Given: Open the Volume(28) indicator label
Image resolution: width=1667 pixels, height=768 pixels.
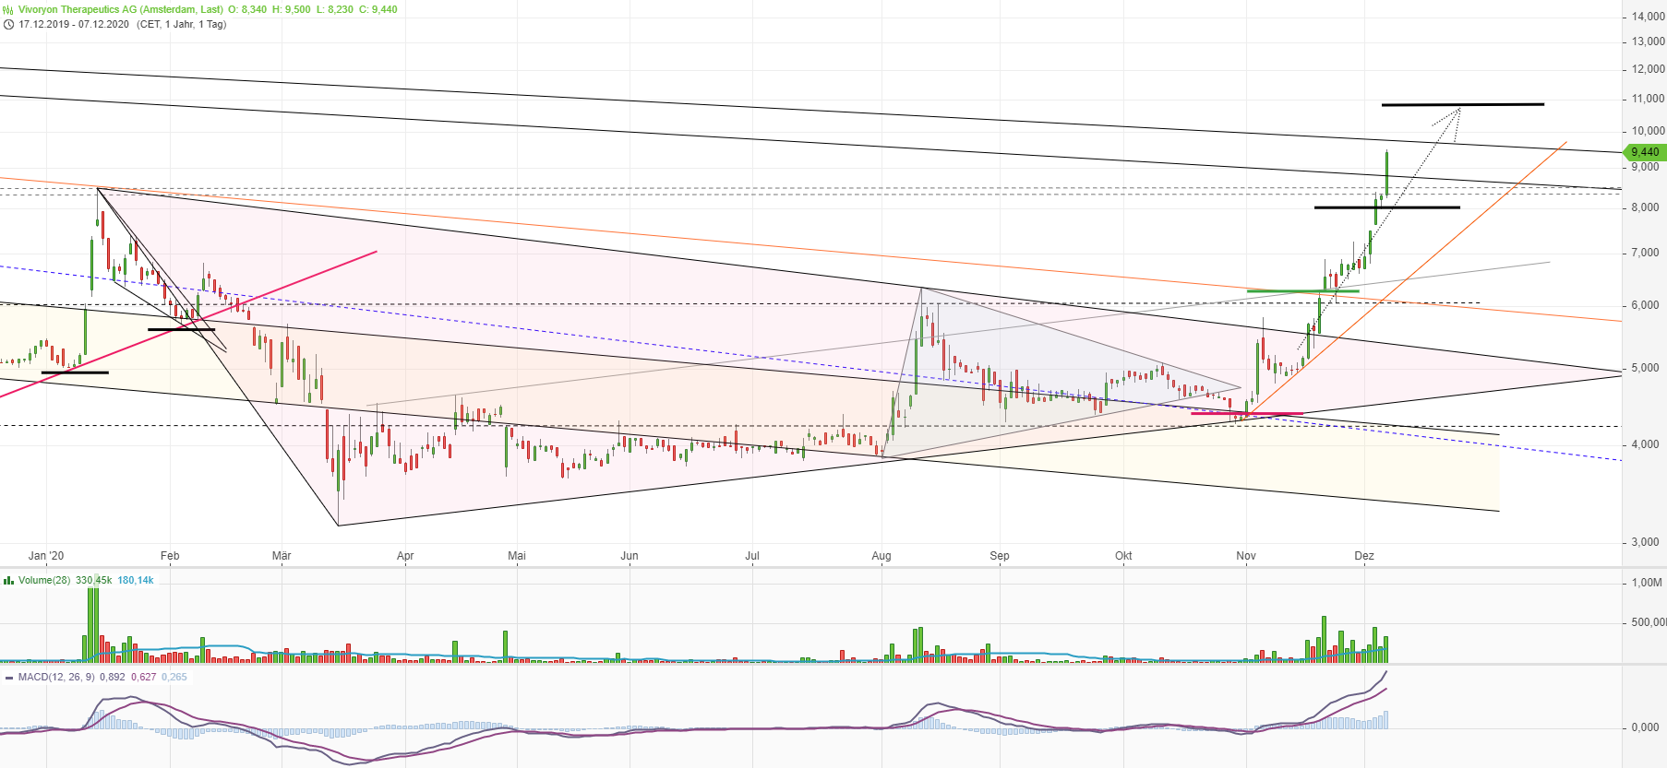Looking at the screenshot, I should pyautogui.click(x=44, y=580).
